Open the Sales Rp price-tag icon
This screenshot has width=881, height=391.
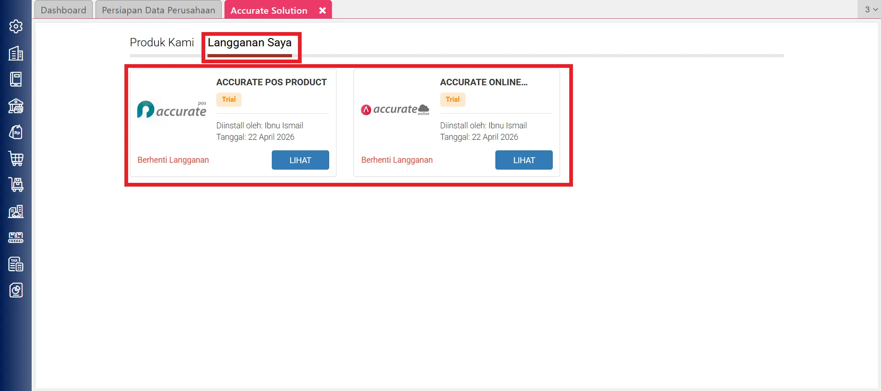16,132
